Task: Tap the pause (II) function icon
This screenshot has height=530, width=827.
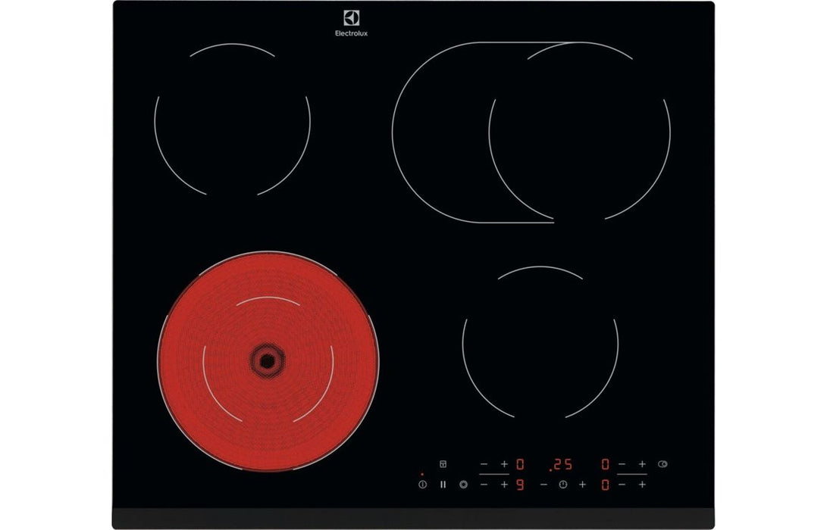Action: point(443,485)
